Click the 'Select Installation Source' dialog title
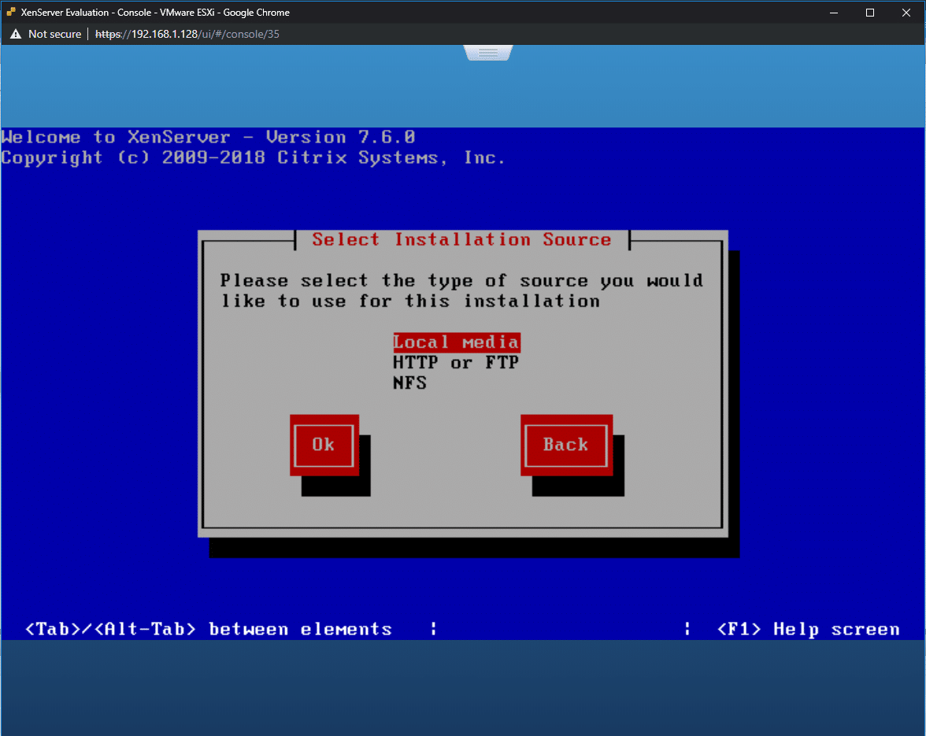926x736 pixels. point(461,239)
